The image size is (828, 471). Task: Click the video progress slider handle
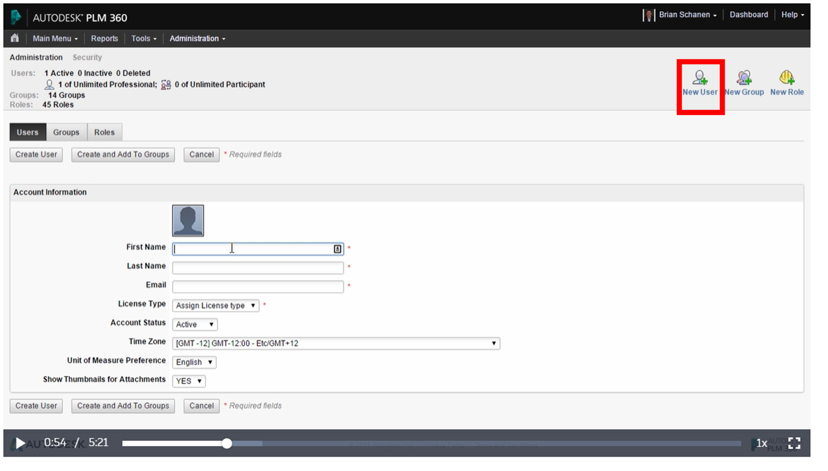(227, 443)
